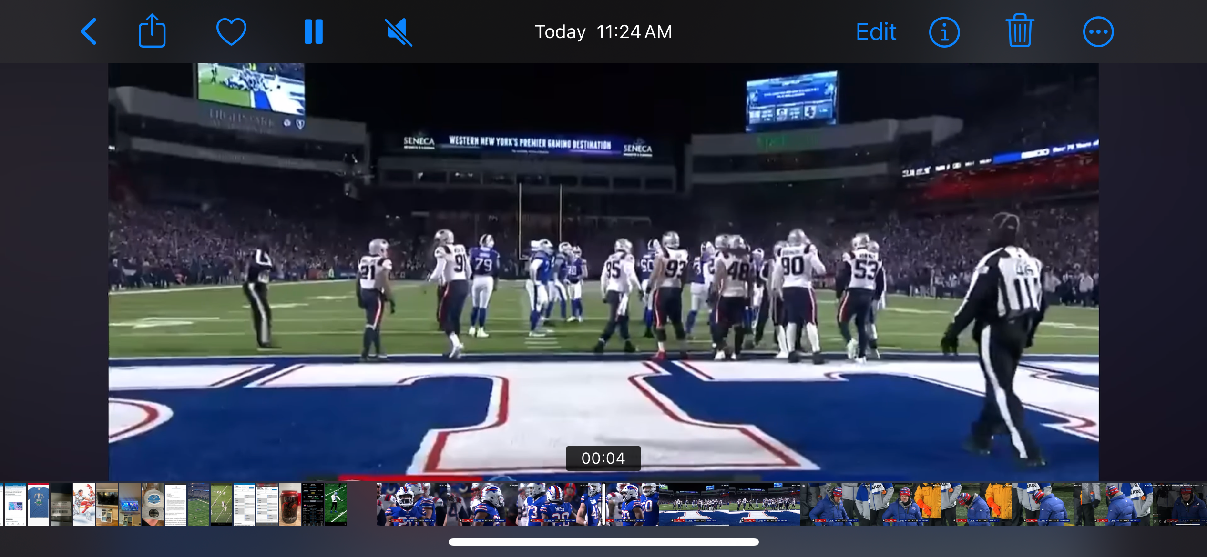Tap the Edit button
This screenshot has width=1207, height=557.
[x=876, y=32]
